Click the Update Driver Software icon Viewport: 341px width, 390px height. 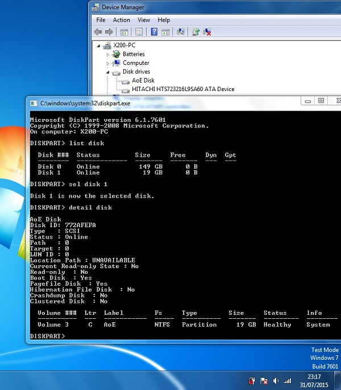pyautogui.click(x=196, y=32)
